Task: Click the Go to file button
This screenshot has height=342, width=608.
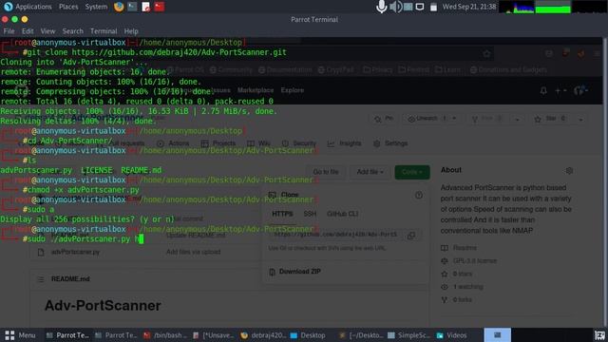Action: click(326, 172)
